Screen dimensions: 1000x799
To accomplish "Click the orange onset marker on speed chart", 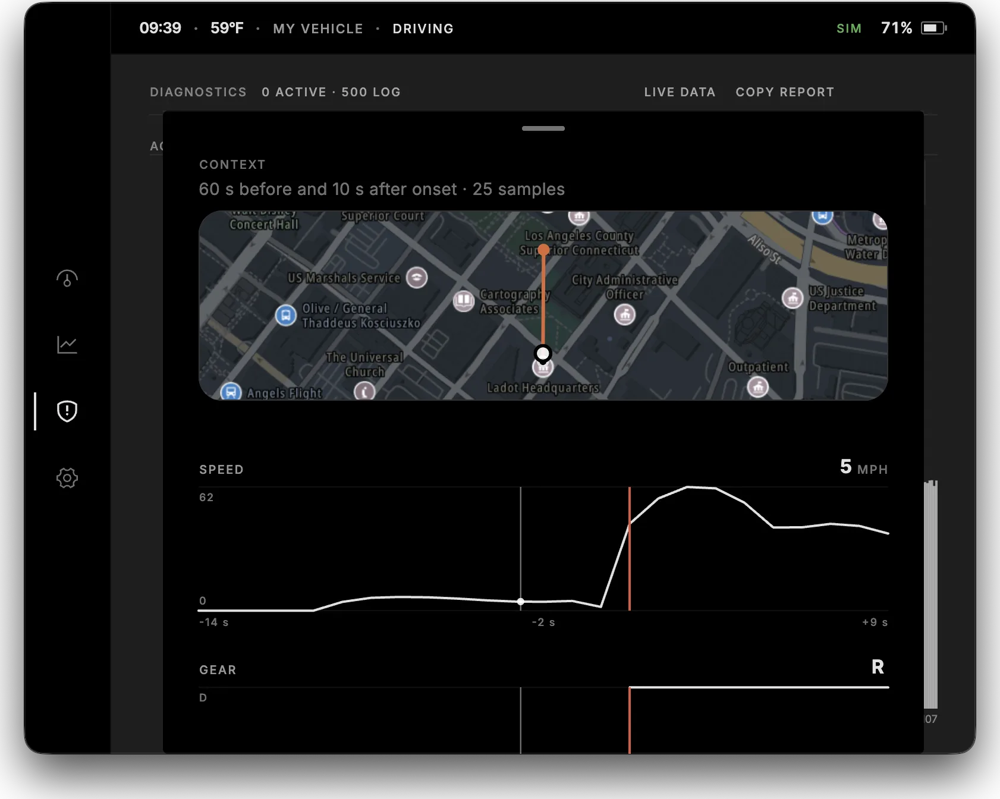I will (630, 548).
